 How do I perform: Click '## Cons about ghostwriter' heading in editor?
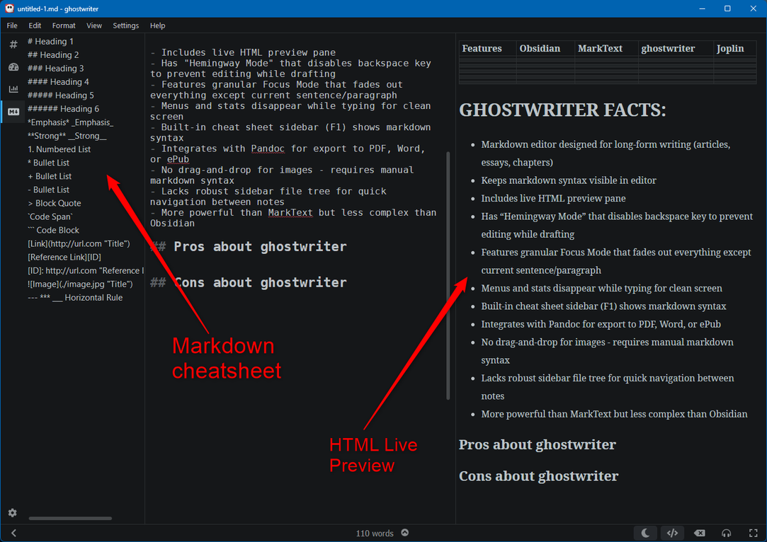pos(249,282)
